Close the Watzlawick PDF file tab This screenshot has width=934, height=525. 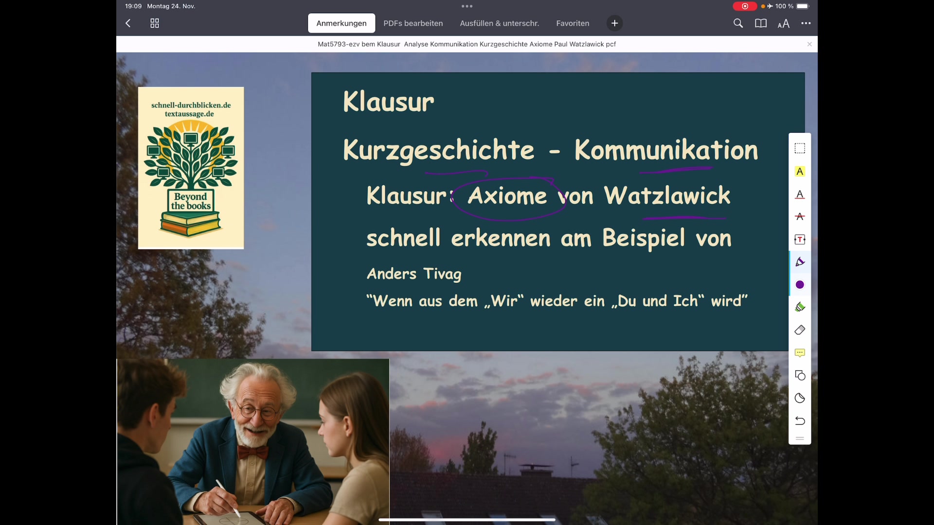(809, 44)
